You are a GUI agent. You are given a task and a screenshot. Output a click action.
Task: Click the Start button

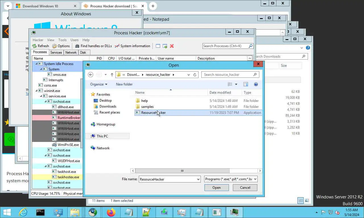[7, 212]
